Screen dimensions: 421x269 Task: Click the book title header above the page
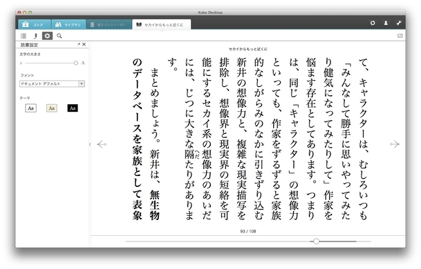[x=247, y=49]
